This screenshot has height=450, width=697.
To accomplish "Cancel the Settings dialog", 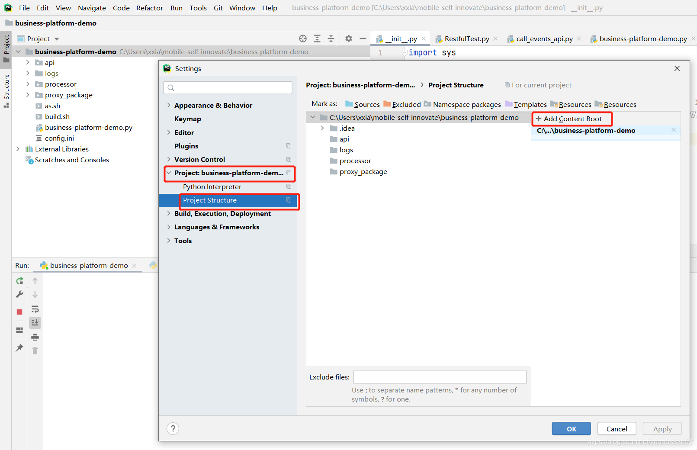I will pyautogui.click(x=617, y=429).
